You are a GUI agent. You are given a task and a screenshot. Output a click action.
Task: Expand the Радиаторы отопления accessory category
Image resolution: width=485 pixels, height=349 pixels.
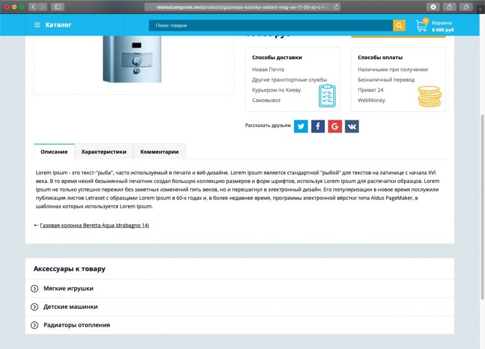[x=240, y=325]
